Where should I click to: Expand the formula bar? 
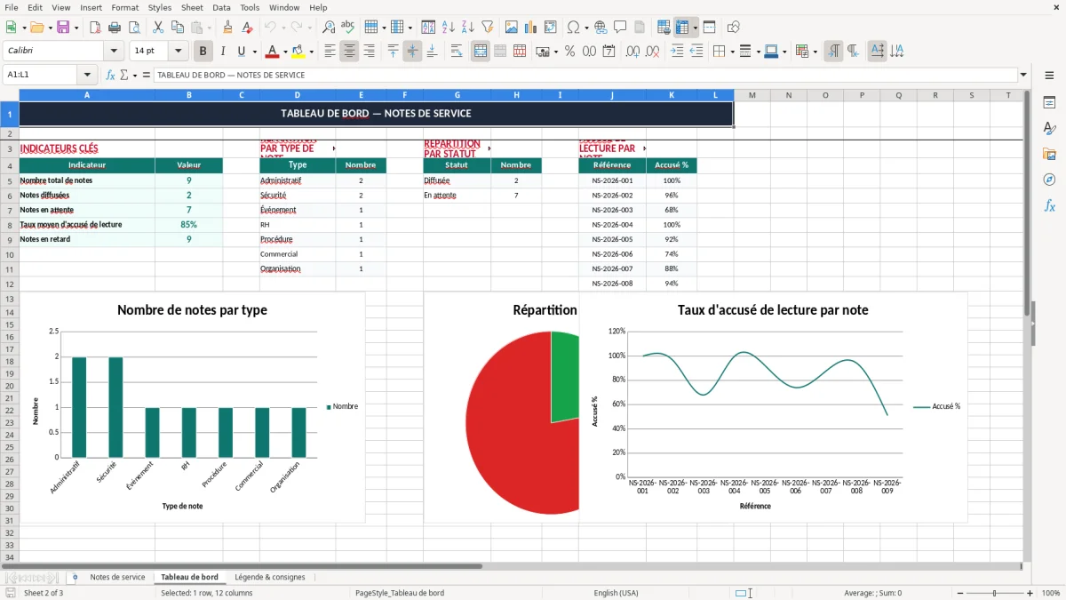1023,75
